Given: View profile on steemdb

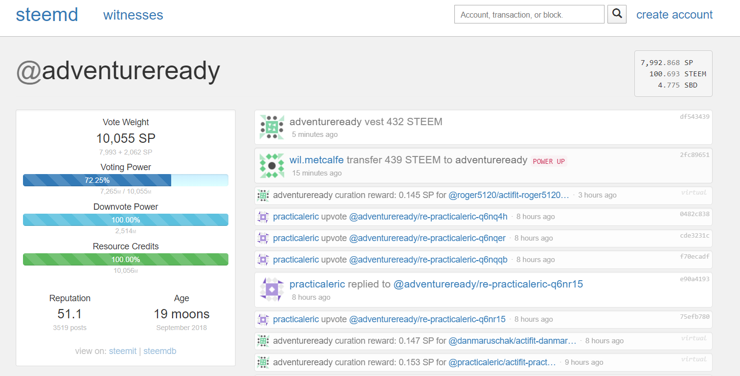Looking at the screenshot, I should 159,351.
